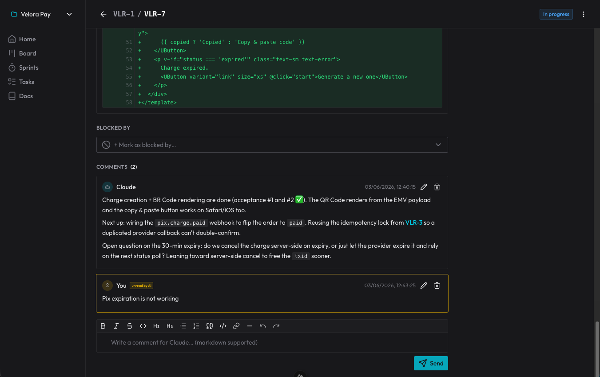Screen dimensions: 600x377
Task: Toggle italic formatting
Action: [116, 326]
